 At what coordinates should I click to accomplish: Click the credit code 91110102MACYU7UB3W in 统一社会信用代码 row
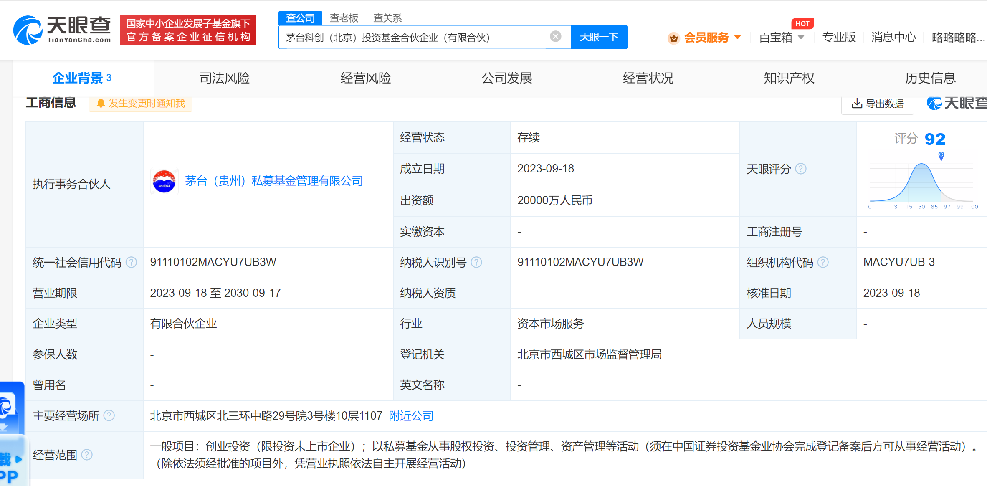213,262
